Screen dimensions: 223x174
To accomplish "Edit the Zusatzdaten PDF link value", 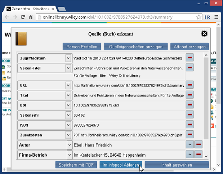I will pyautogui.click(x=129, y=135).
